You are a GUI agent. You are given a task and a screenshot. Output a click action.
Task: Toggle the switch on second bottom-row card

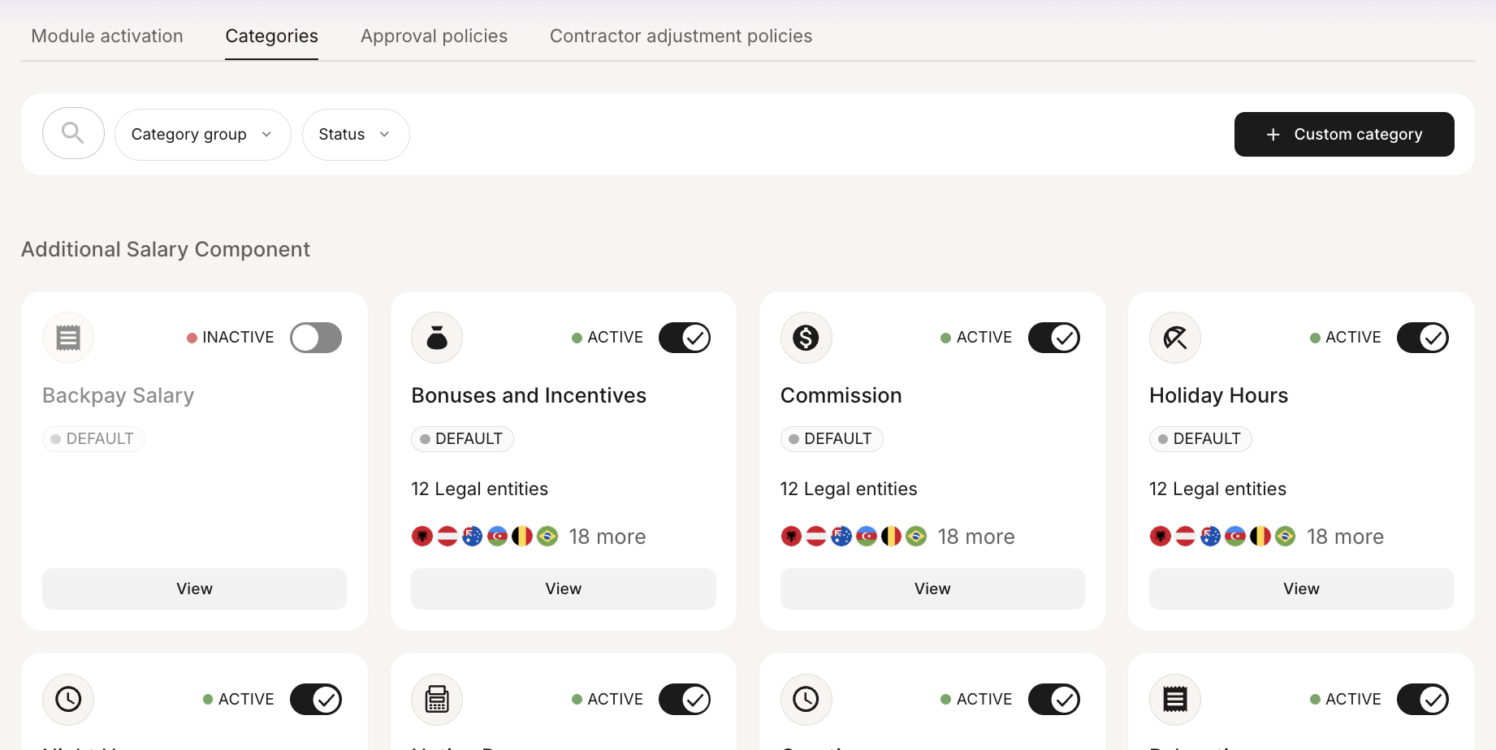[685, 699]
